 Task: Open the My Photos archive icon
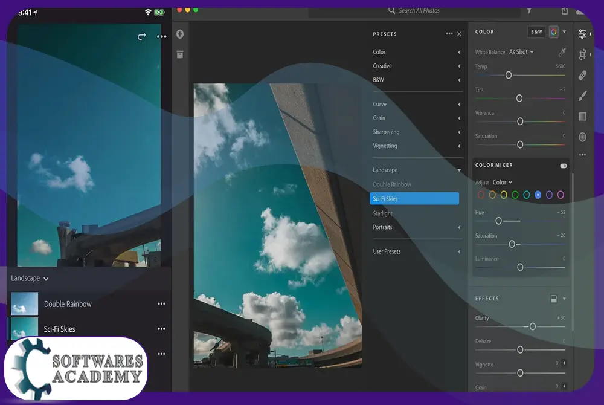tap(180, 54)
